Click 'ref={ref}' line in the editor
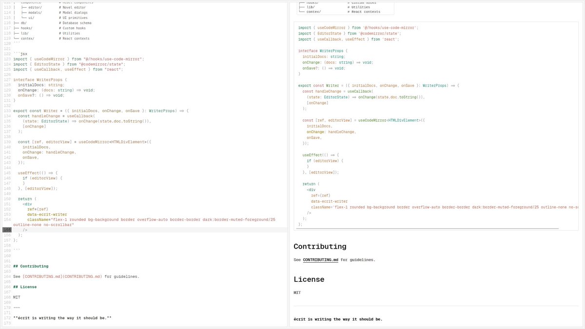This screenshot has width=585, height=329. (38, 209)
